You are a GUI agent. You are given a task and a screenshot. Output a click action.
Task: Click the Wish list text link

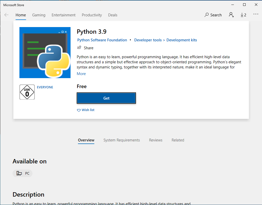pyautogui.click(x=88, y=110)
